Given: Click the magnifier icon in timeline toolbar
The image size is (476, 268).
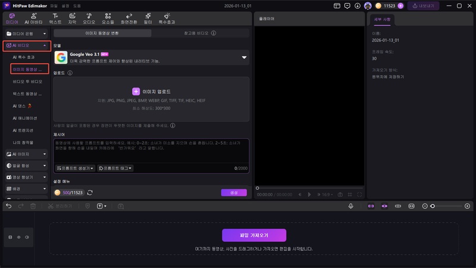Looking at the screenshot, I should (x=121, y=206).
